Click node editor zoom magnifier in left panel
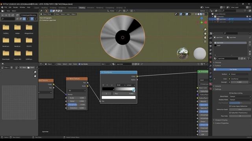The image size is (252, 141). coord(35,72)
